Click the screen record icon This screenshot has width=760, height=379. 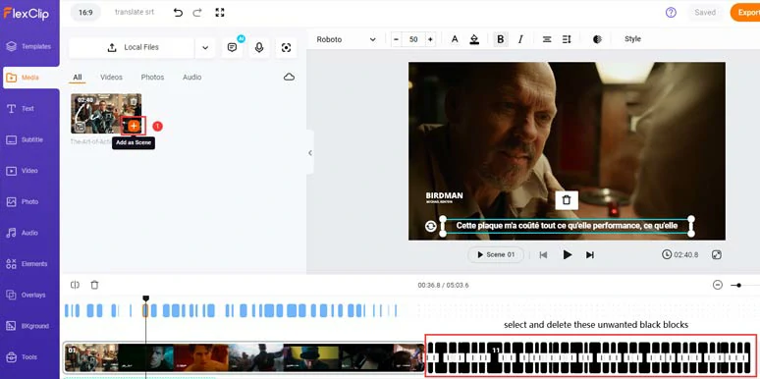tap(286, 47)
